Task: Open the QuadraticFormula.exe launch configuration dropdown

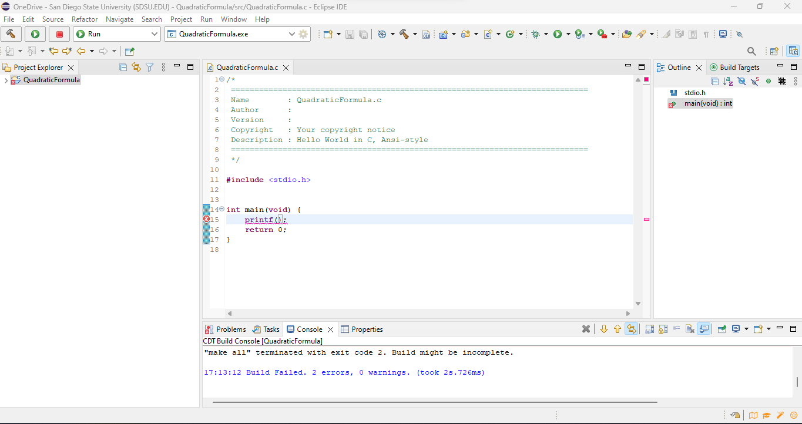Action: click(x=292, y=34)
